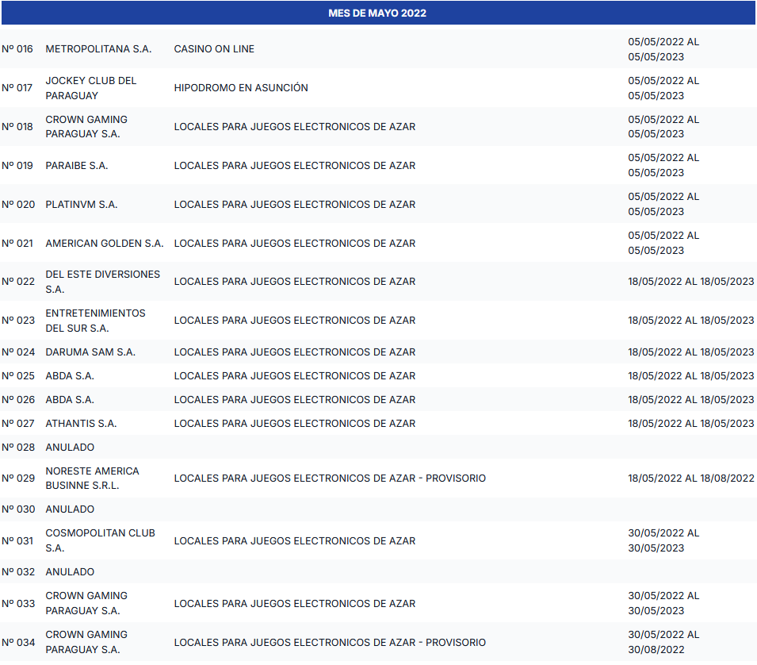Click METROPOLITANA S.A. company name

[x=98, y=49]
